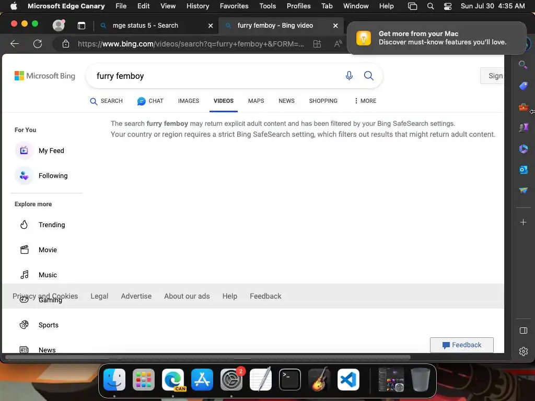Image resolution: width=535 pixels, height=401 pixels.
Task: Open GarageBand from the Dock
Action: click(319, 380)
